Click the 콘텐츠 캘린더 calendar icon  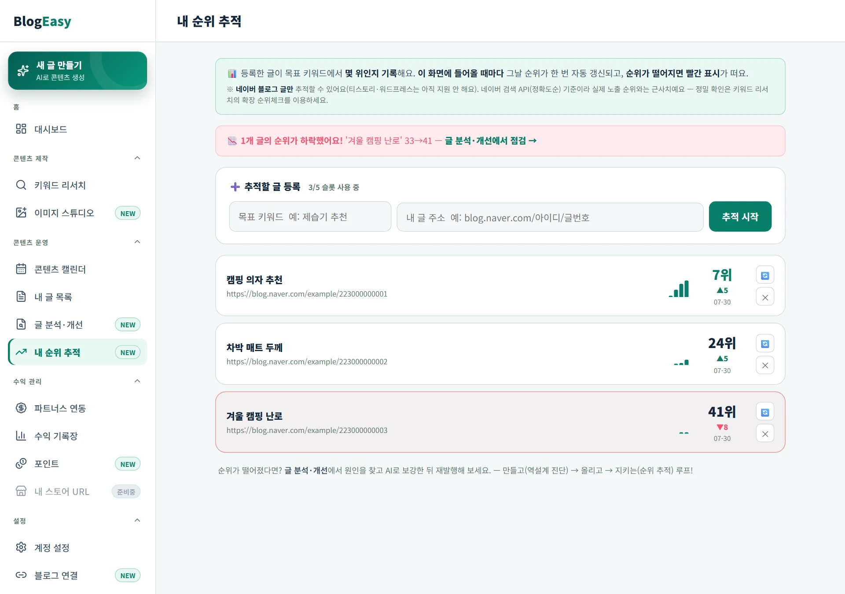[21, 269]
